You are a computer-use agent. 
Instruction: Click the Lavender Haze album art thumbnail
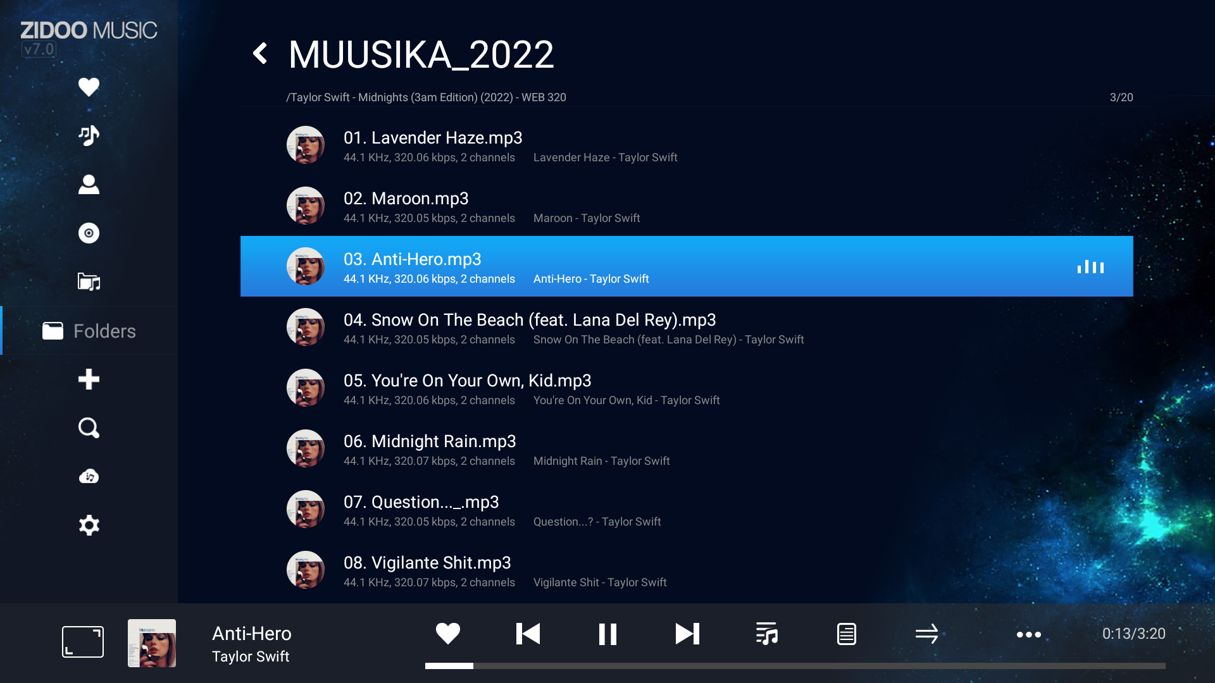[306, 145]
